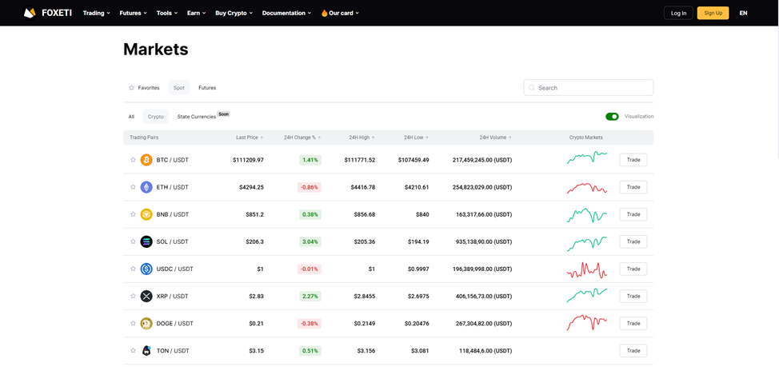Click the Ethereum coin icon
This screenshot has height=367, width=779.
tap(146, 187)
